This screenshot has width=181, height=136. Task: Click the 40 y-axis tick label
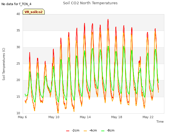[18, 14]
